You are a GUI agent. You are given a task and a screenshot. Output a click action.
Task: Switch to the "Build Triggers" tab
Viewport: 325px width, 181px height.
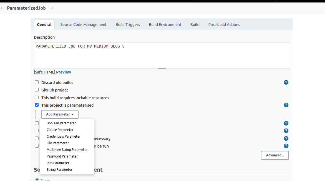128,24
